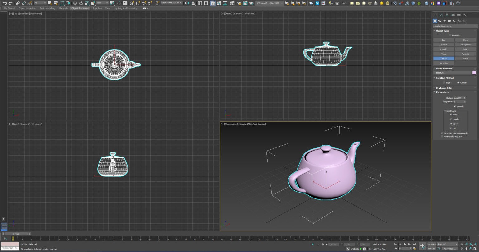
Task: Enable the AutoGrid checkbox
Action: (x=450, y=35)
